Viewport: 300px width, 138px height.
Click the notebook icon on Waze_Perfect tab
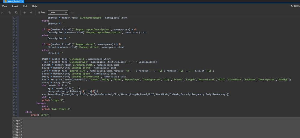pyautogui.click(x=6, y=1)
